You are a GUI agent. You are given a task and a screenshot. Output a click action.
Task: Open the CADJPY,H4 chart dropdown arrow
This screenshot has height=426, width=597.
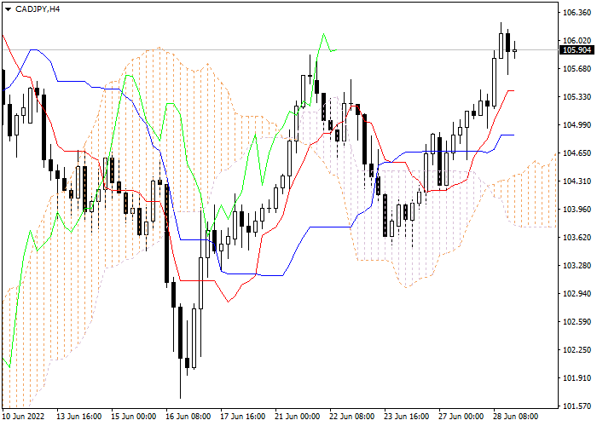8,9
